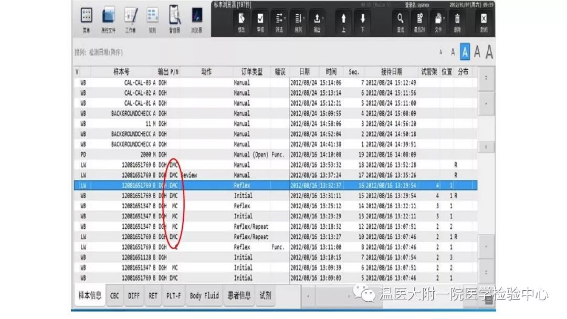Jump to list top with double-arrow button
Image resolution: width=567 pixels, height=319 pixels.
(x=486, y=78)
